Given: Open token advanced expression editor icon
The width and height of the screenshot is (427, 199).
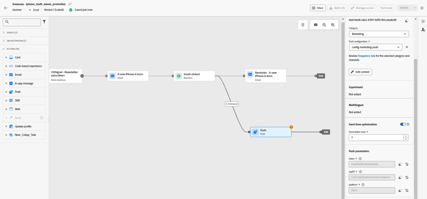Looking at the screenshot, I should coord(407,164).
